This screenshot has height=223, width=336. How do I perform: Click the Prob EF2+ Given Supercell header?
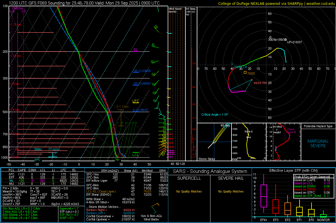(312, 177)
